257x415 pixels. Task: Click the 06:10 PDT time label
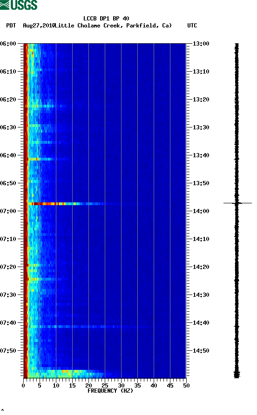(x=8, y=72)
